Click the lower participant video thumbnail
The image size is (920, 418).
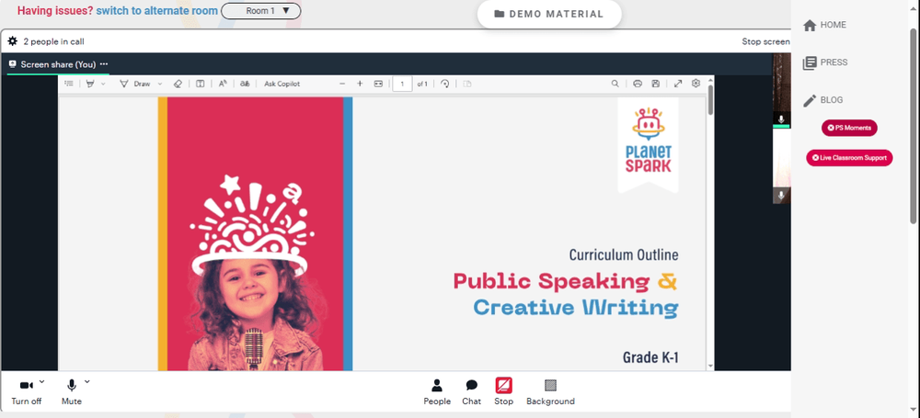pos(781,165)
